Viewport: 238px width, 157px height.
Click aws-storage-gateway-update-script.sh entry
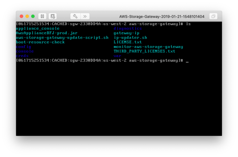pyautogui.click(x=62, y=38)
